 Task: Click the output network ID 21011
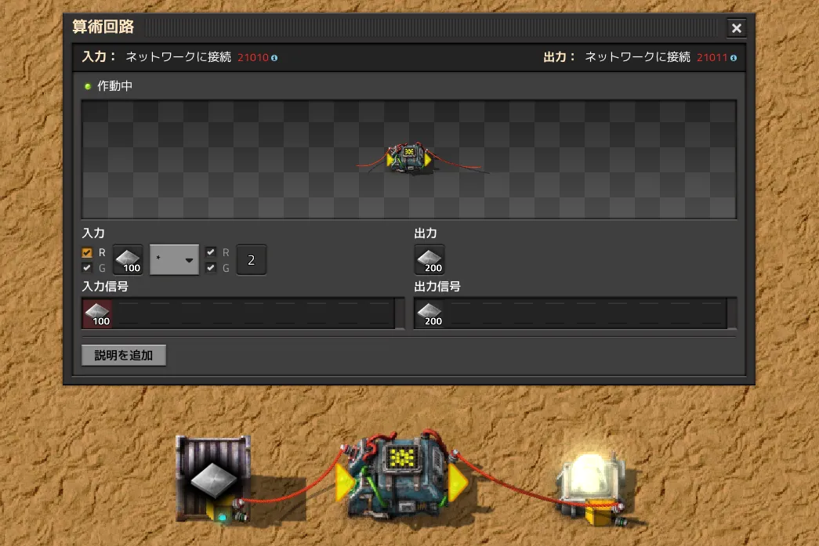712,57
